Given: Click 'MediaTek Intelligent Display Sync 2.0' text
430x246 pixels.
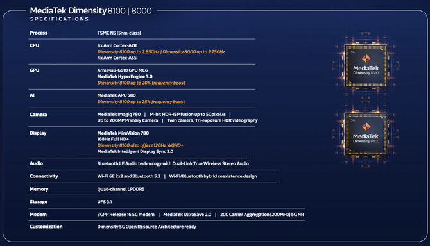Looking at the screenshot, I should (x=135, y=152).
